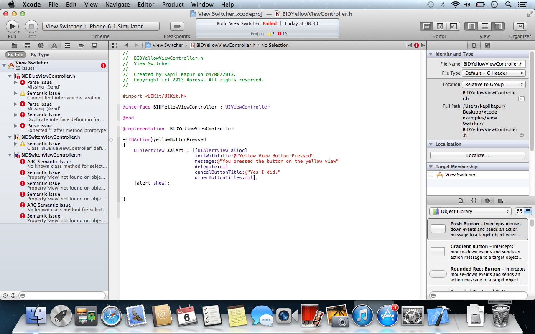The height and width of the screenshot is (334, 535).
Task: Open the Navigate menu
Action: click(117, 5)
